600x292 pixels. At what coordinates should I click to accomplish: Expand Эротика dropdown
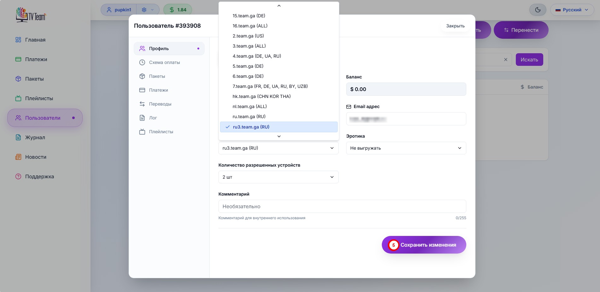pyautogui.click(x=406, y=148)
